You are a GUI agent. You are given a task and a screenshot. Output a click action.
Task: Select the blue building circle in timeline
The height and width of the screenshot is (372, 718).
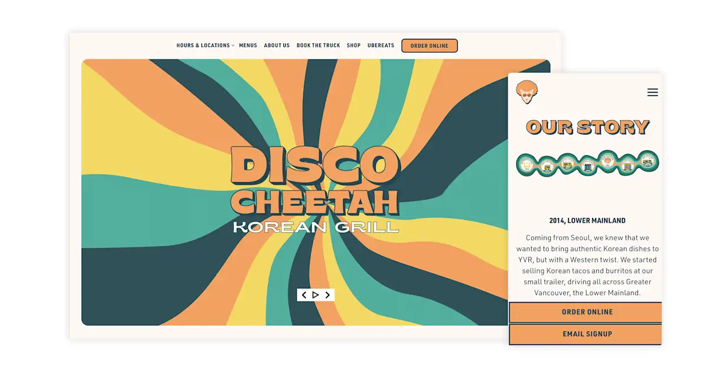(x=588, y=166)
